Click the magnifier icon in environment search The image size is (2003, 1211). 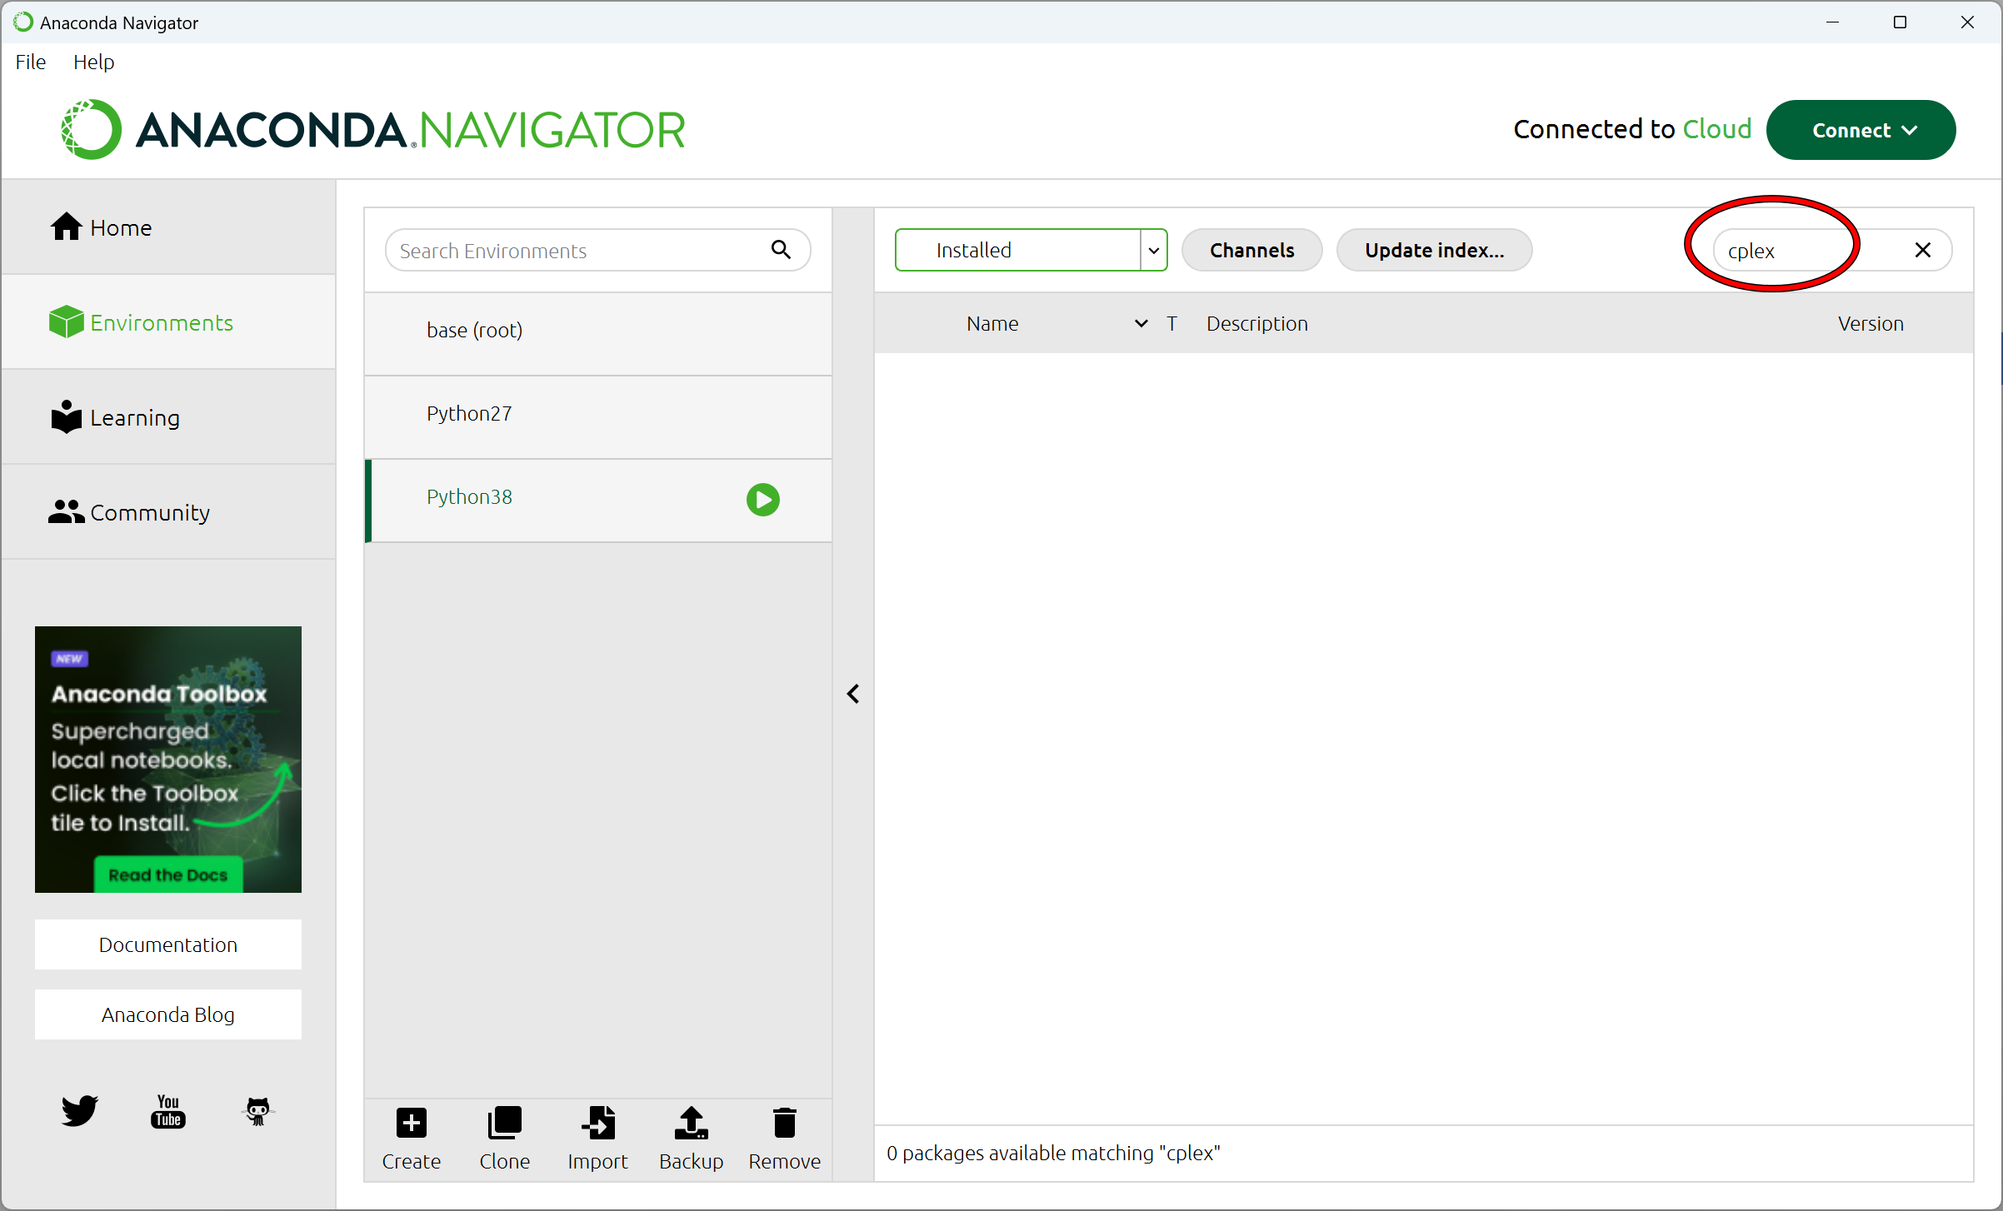point(781,249)
